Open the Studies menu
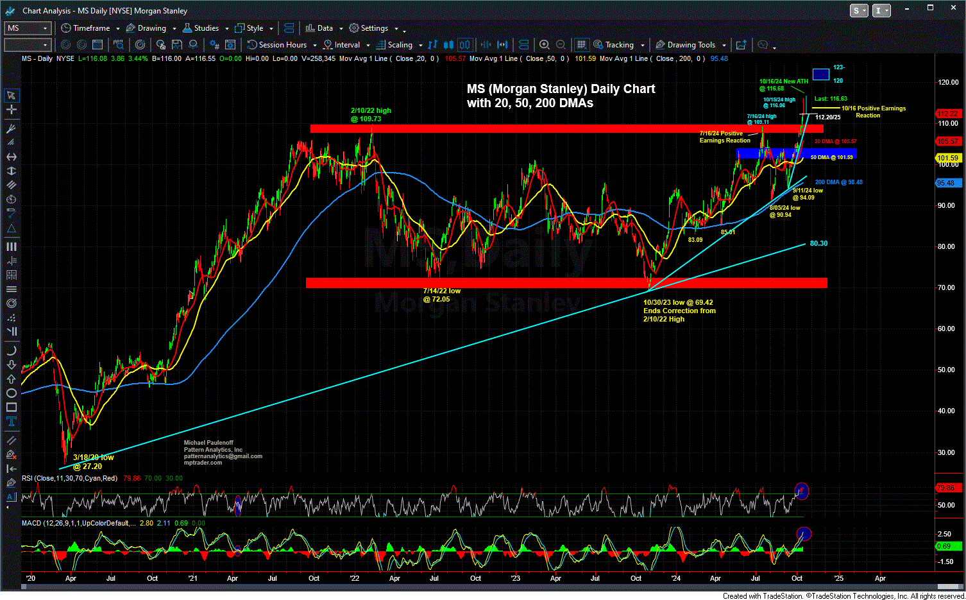This screenshot has width=966, height=600. [201, 28]
